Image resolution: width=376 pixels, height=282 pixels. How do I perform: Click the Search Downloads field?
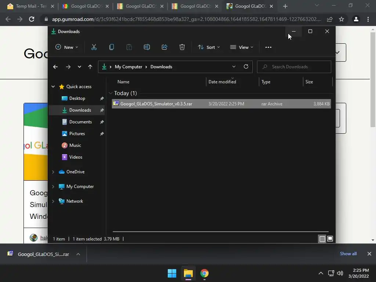(x=294, y=67)
